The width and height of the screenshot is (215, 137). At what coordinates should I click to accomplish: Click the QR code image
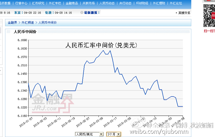coord(209,16)
